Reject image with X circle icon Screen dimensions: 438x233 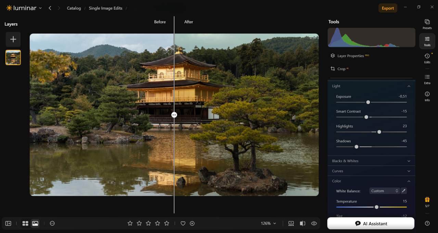[x=192, y=223]
